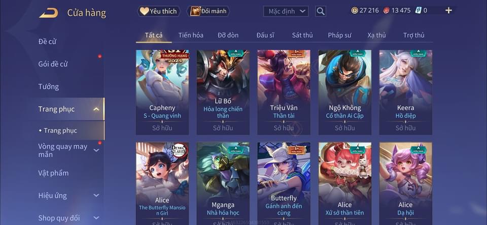The image size is (487, 225).
Task: Expand the Hiệu ứng section chevron
Action: pos(96,196)
